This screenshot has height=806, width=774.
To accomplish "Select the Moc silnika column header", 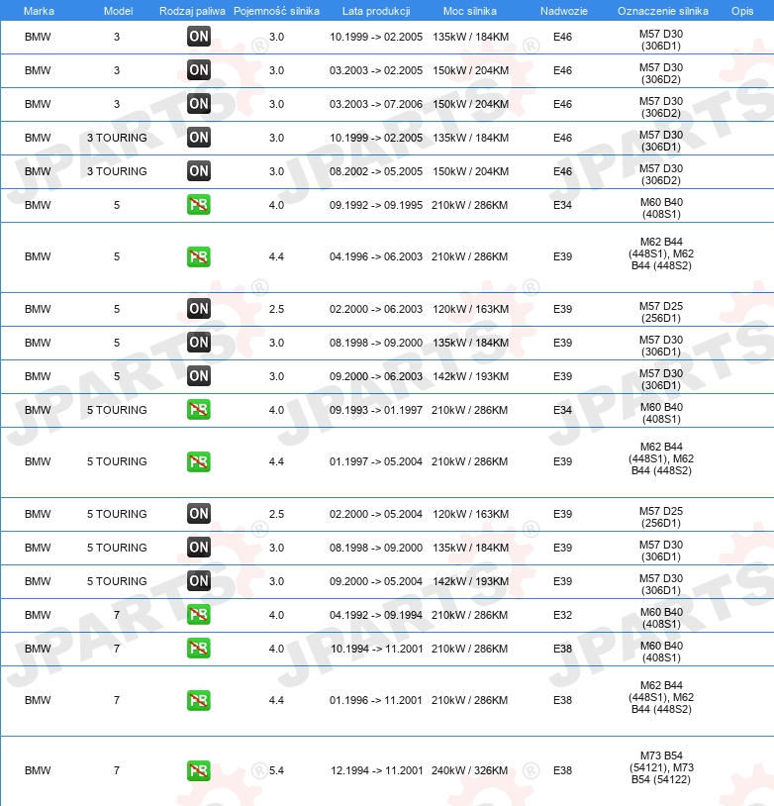I will [x=470, y=11].
